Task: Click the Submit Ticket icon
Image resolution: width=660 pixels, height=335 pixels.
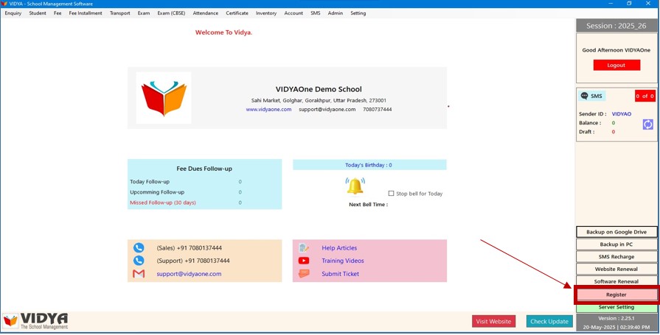Action: 304,274
